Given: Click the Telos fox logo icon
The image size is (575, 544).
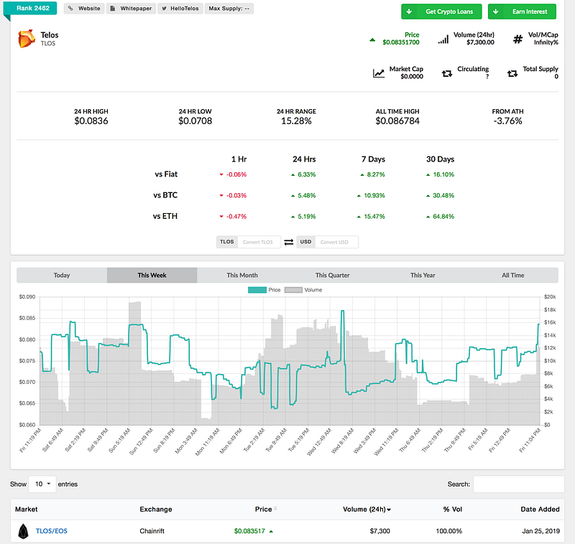Looking at the screenshot, I should click(27, 39).
